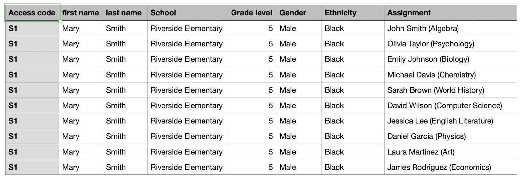The height and width of the screenshot is (180, 521).
Task: Select the Jessica Lee (English Literature) cell
Action: pos(451,121)
